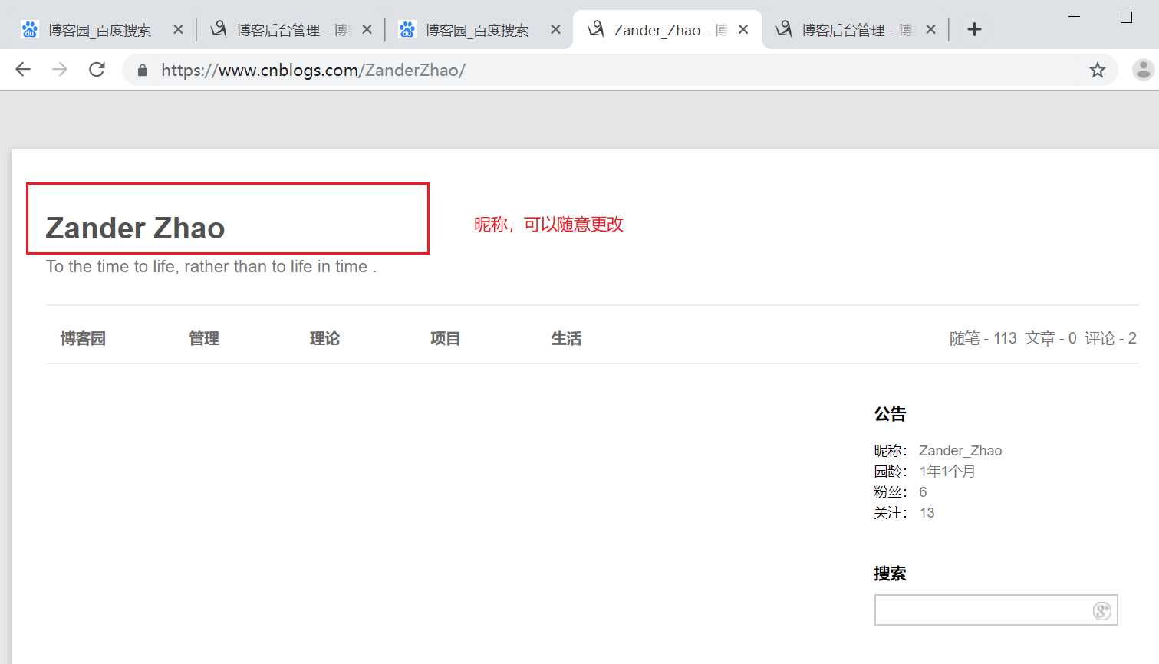Click the 公告 heading
The image size is (1159, 664).
click(x=890, y=414)
